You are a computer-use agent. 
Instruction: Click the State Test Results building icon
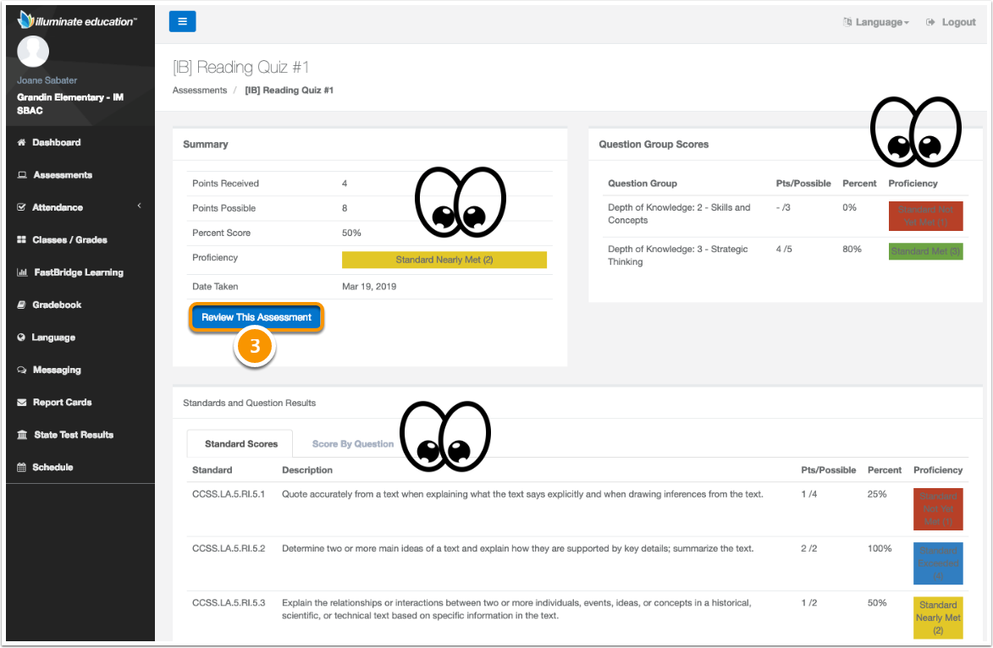tap(22, 435)
